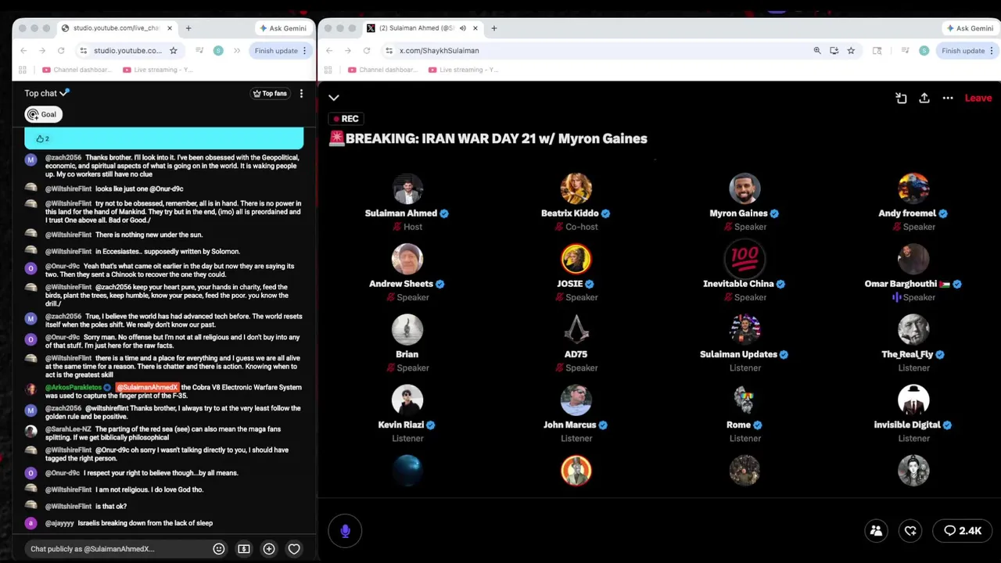
Task: Click the plus circle icon in chat input
Action: point(269,549)
